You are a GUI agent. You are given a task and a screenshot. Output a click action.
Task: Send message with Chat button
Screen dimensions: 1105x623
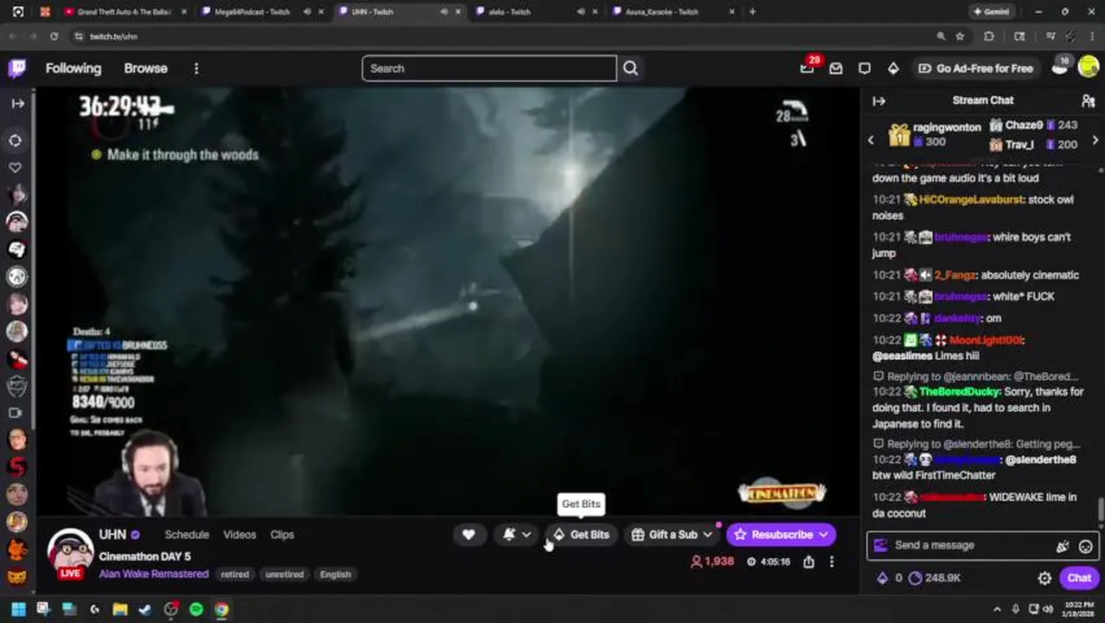pyautogui.click(x=1079, y=578)
